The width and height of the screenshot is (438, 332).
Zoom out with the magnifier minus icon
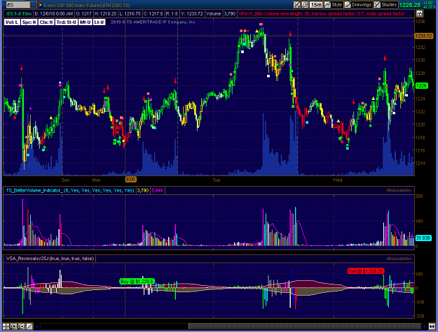click(22, 326)
